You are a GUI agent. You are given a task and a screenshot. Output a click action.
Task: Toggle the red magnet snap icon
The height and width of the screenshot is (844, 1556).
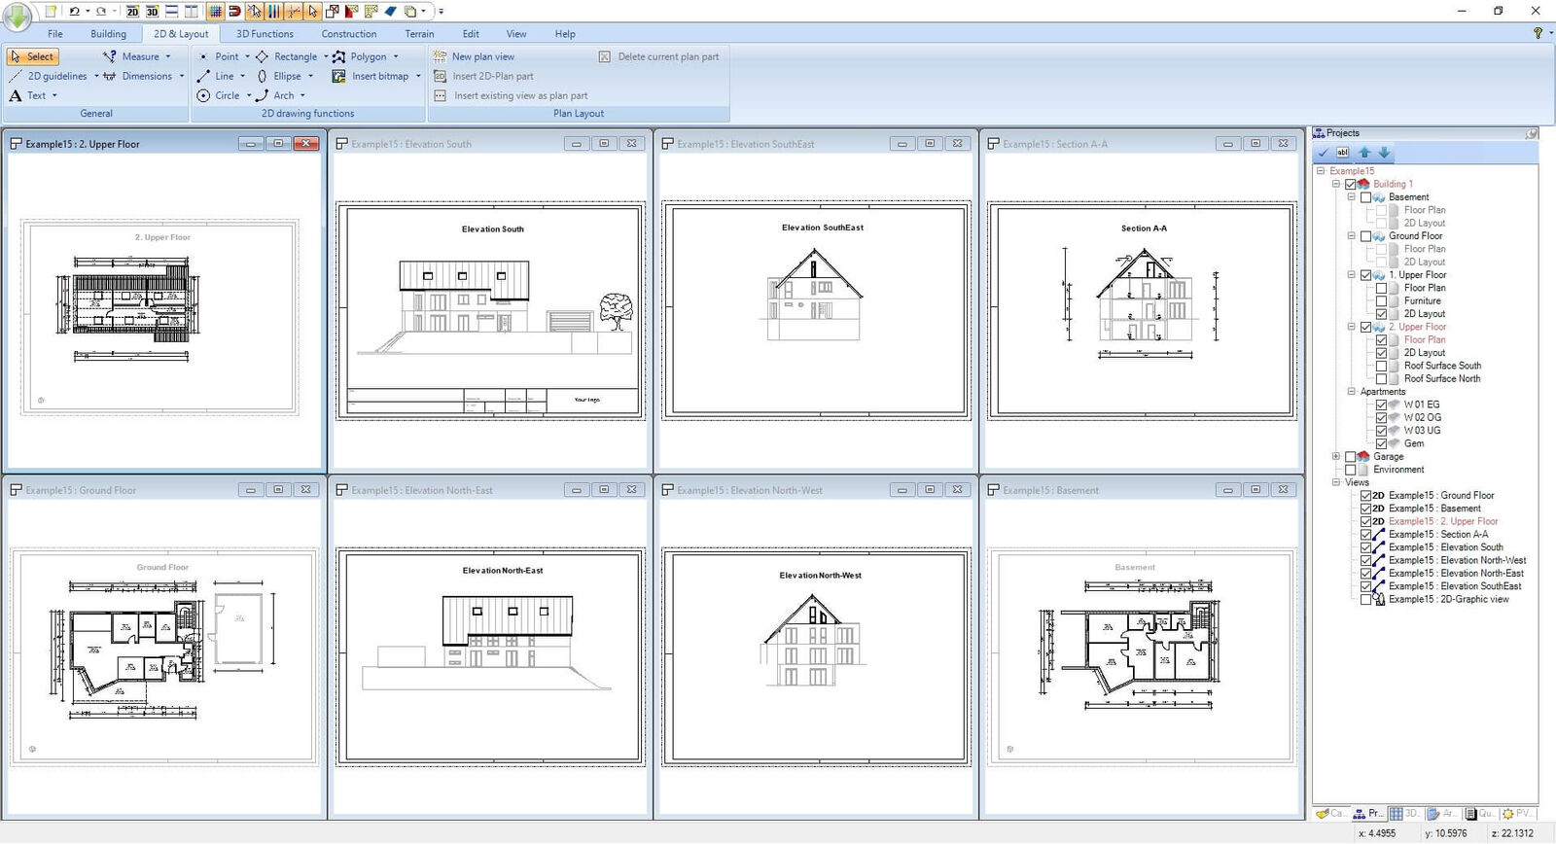point(234,12)
